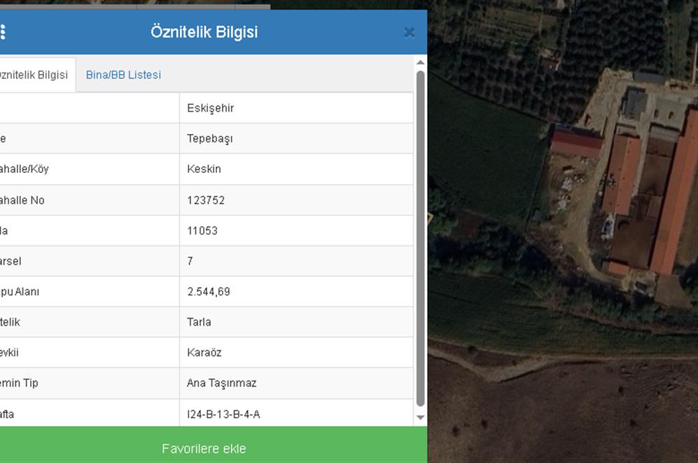Select the Tarla property type value
This screenshot has height=463, width=698.
199,322
